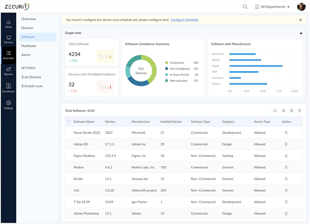Open Devices icon in dark sidebar

coord(8,39)
